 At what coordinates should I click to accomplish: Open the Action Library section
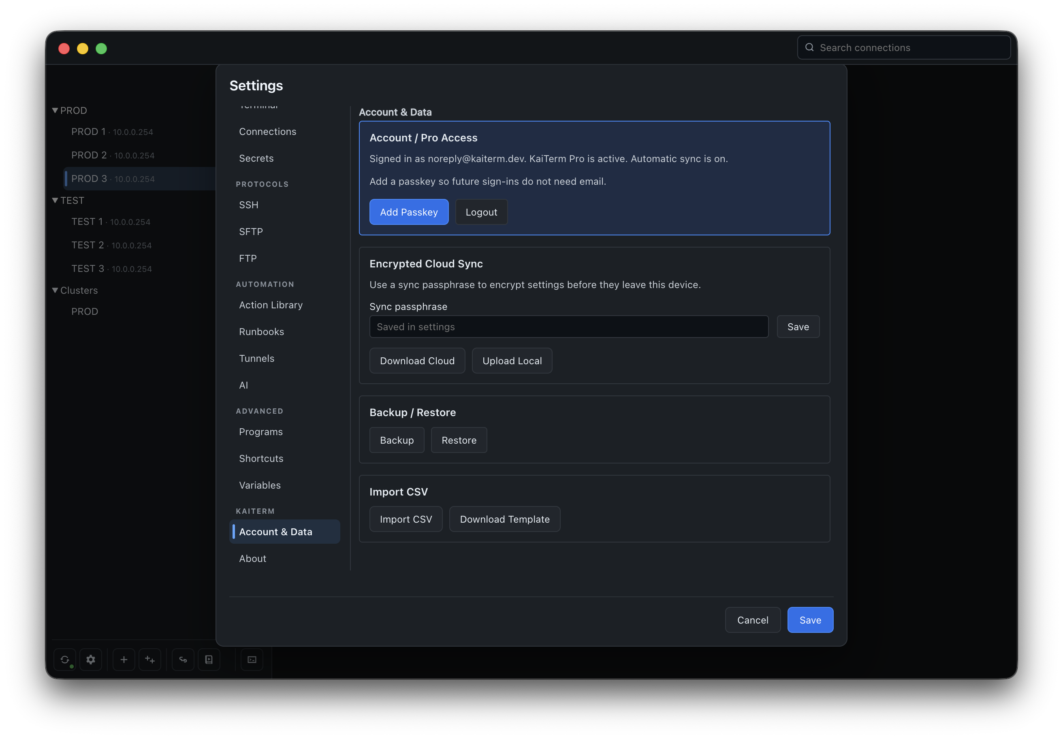[285, 305]
